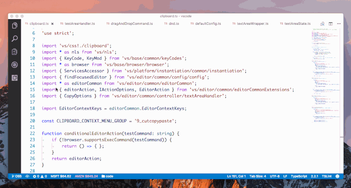Split the editor with the split icon
Screen dimensions: 351x188
331,23
